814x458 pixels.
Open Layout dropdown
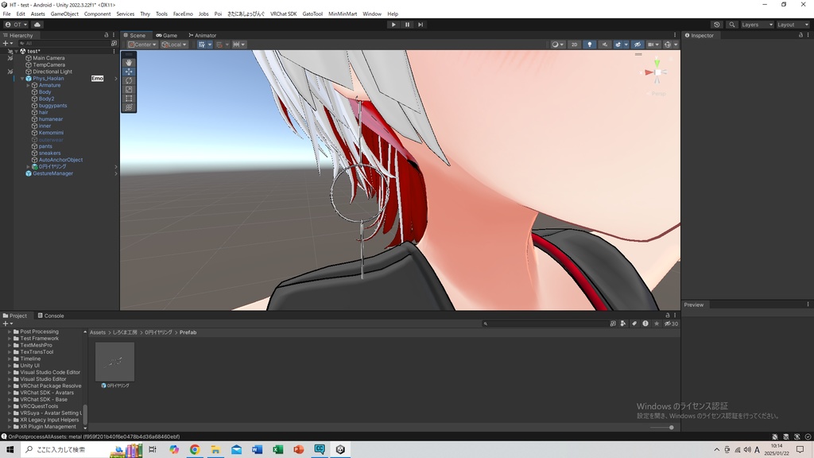click(x=793, y=25)
